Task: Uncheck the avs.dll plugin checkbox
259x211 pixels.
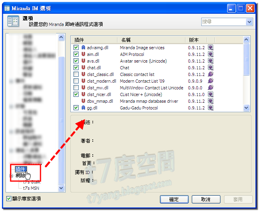Action: (76, 61)
